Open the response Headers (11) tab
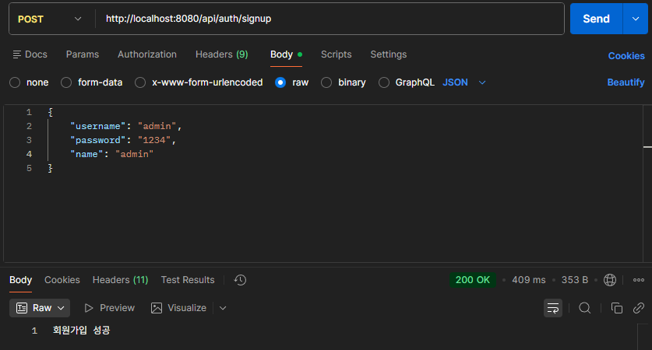Image resolution: width=652 pixels, height=350 pixels. (x=120, y=280)
